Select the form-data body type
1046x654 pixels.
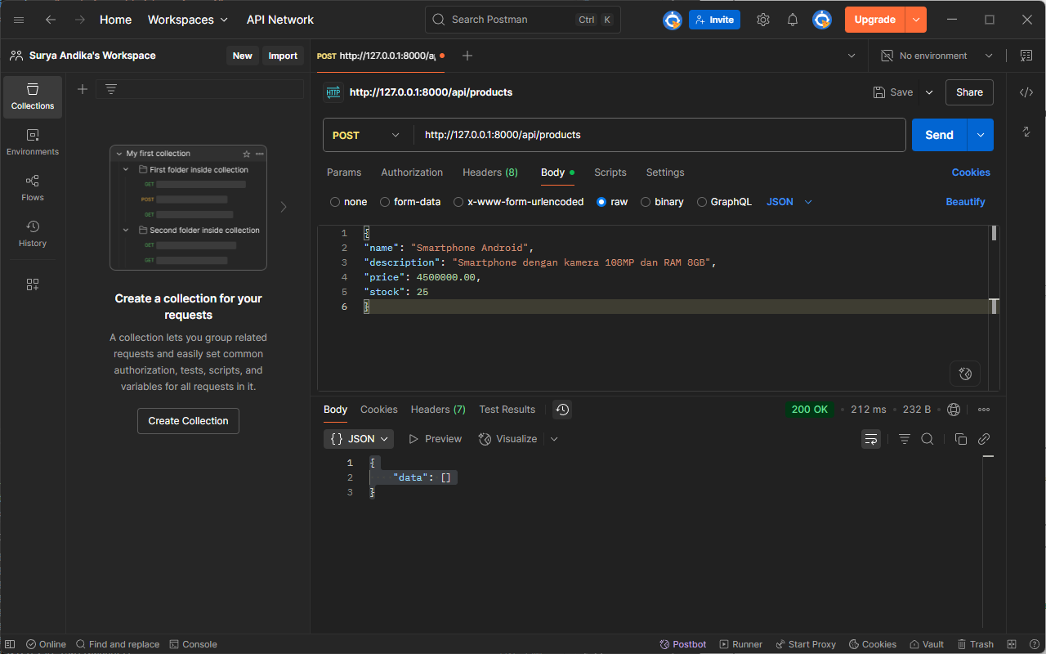[410, 202]
